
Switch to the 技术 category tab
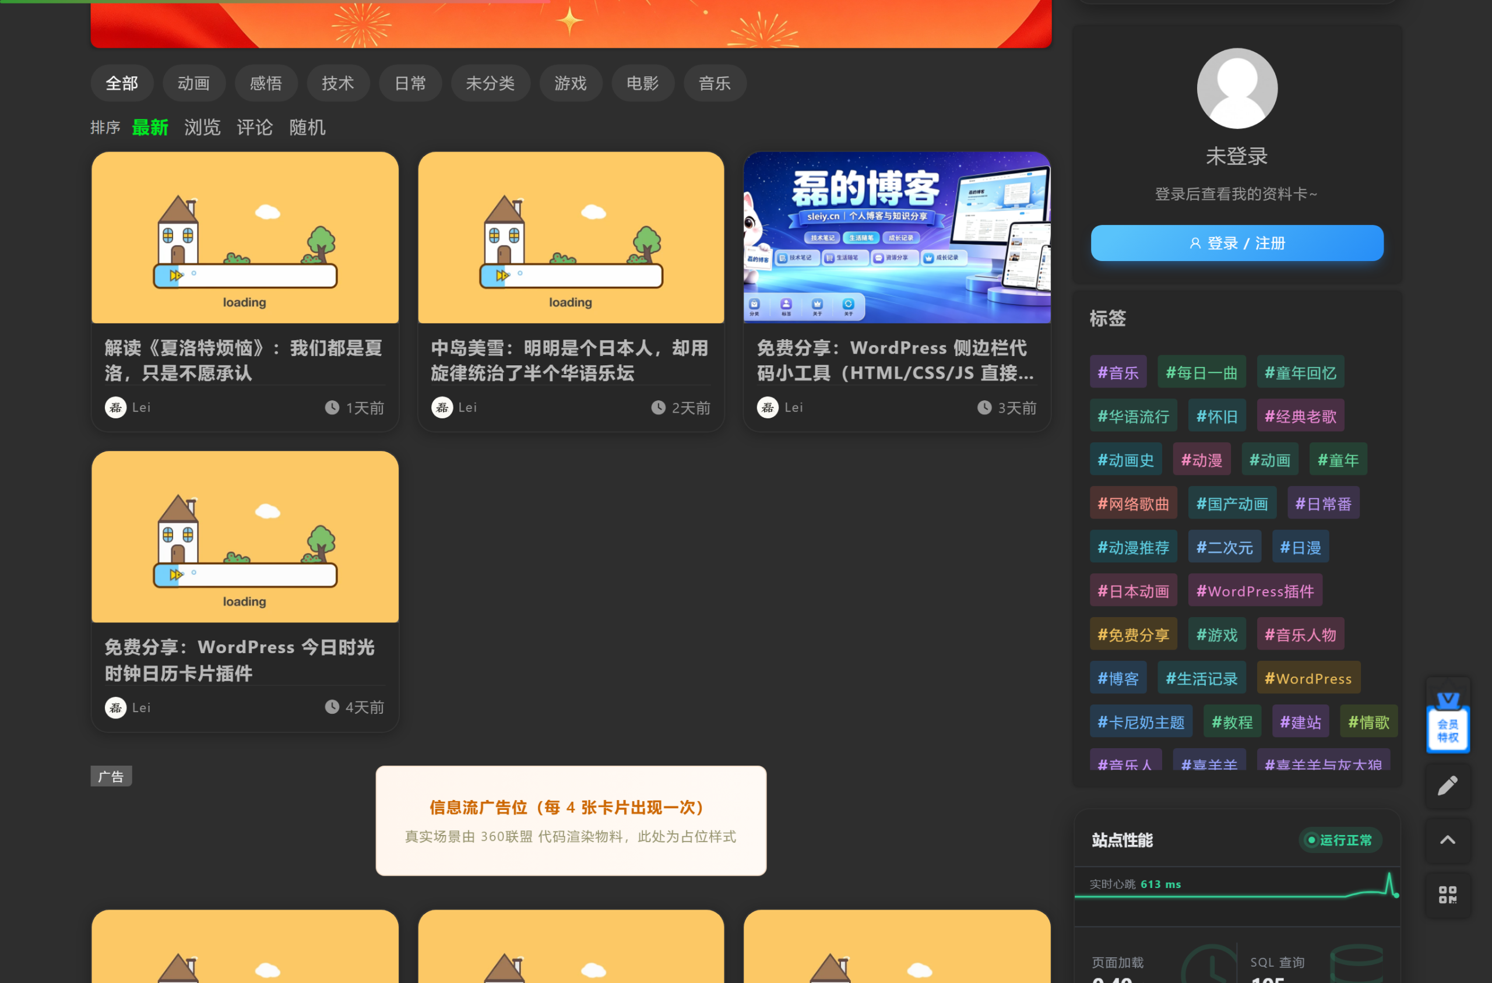(x=338, y=83)
